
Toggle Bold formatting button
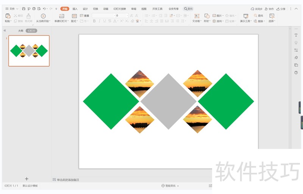(94, 21)
